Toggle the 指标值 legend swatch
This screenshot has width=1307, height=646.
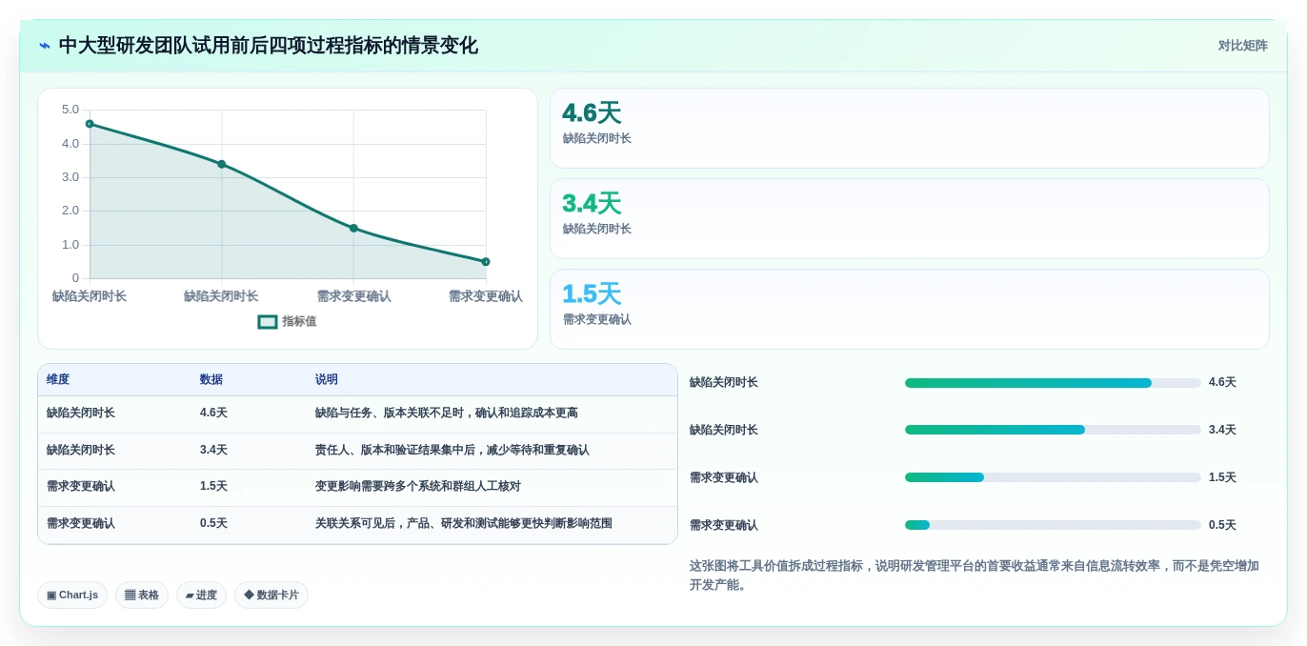click(268, 322)
